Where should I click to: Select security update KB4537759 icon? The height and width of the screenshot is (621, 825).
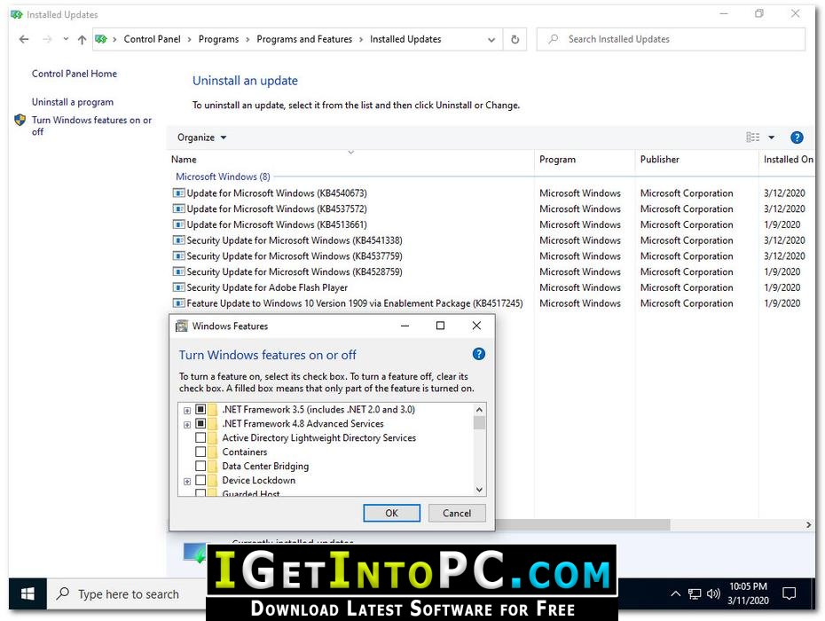click(x=179, y=256)
